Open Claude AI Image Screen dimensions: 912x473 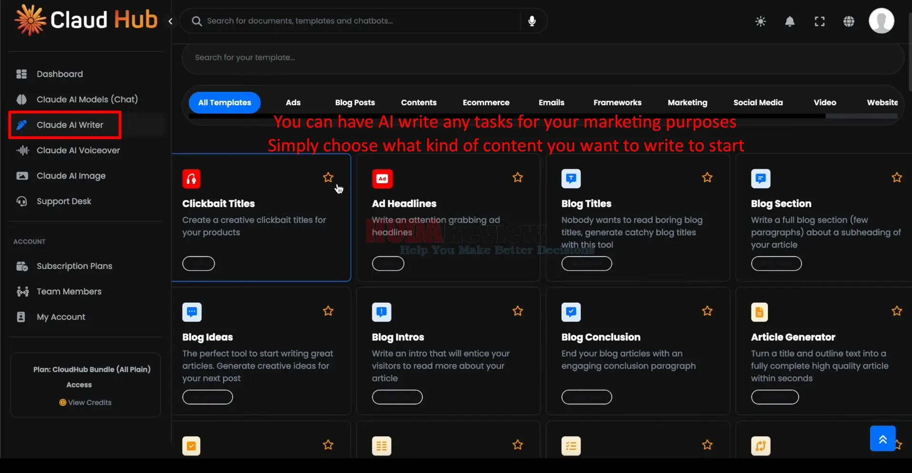tap(71, 176)
